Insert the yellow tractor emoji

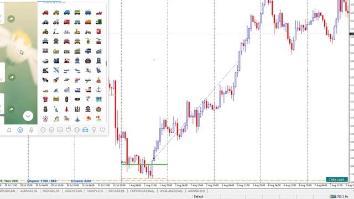(45, 32)
